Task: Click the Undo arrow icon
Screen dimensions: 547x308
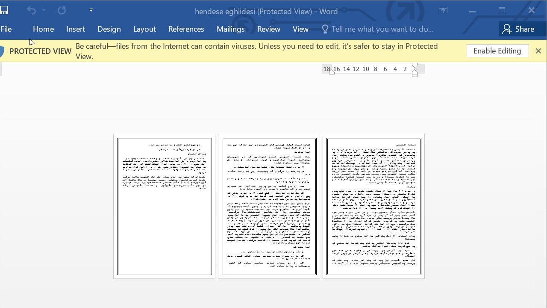Action: tap(31, 10)
